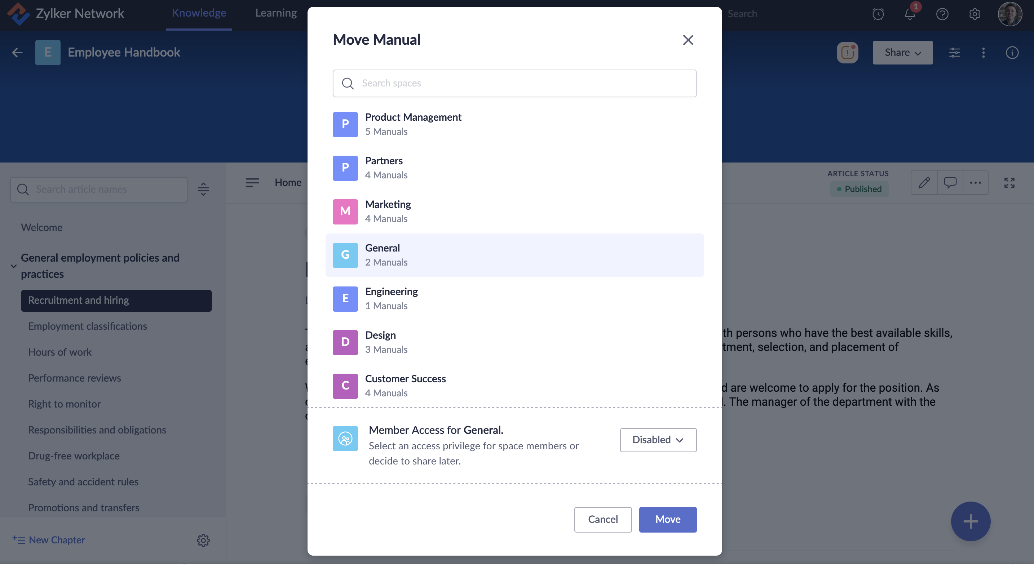Image resolution: width=1034 pixels, height=565 pixels.
Task: Open the help question mark icon
Action: pos(942,14)
